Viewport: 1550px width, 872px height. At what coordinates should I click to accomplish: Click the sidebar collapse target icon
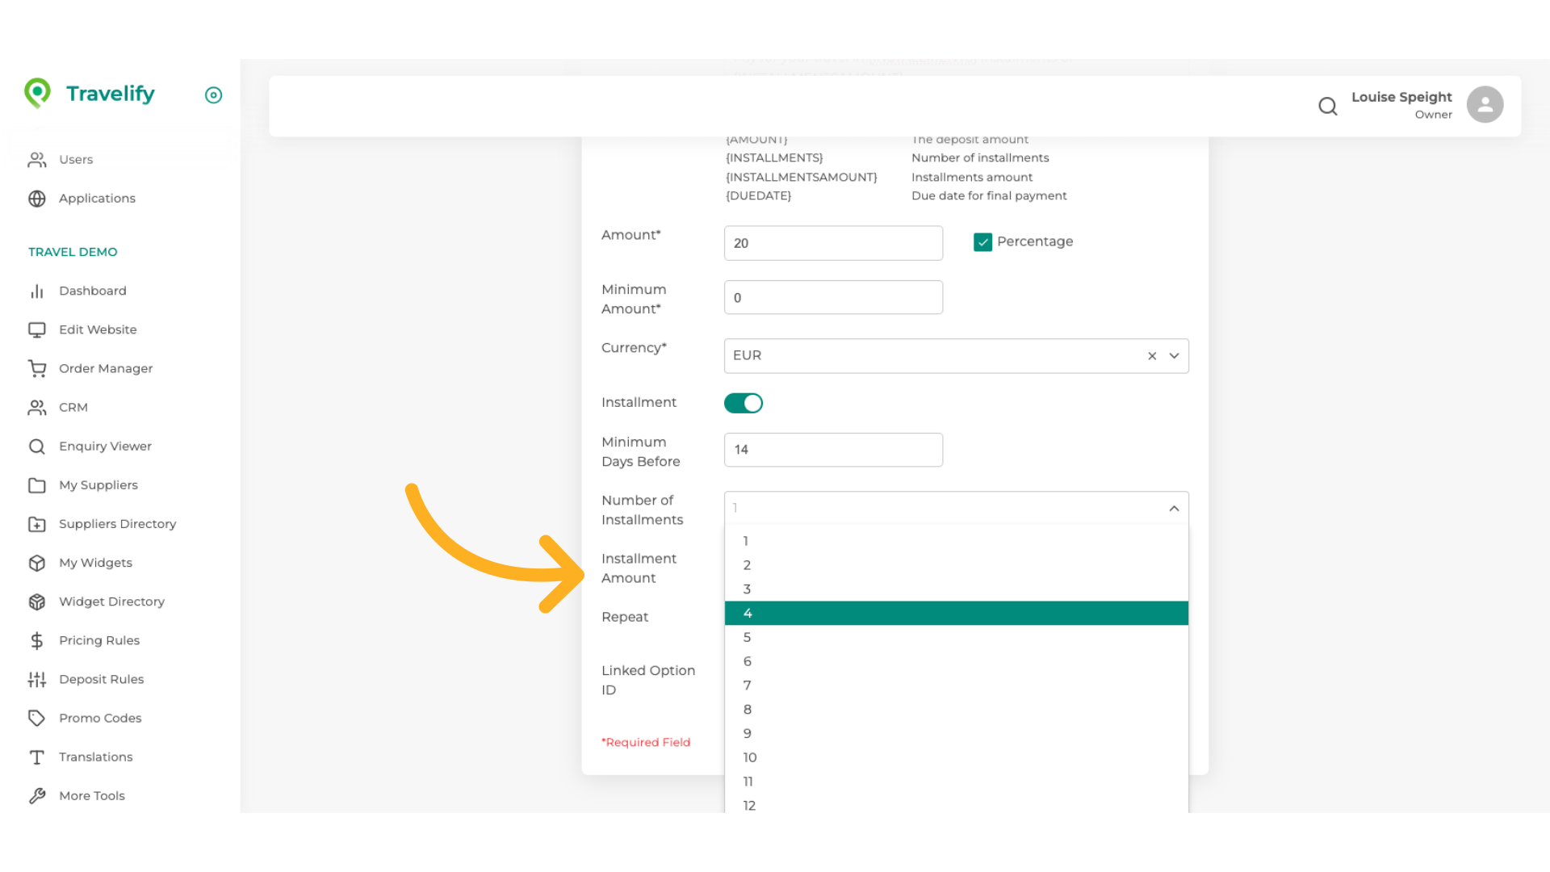213,95
